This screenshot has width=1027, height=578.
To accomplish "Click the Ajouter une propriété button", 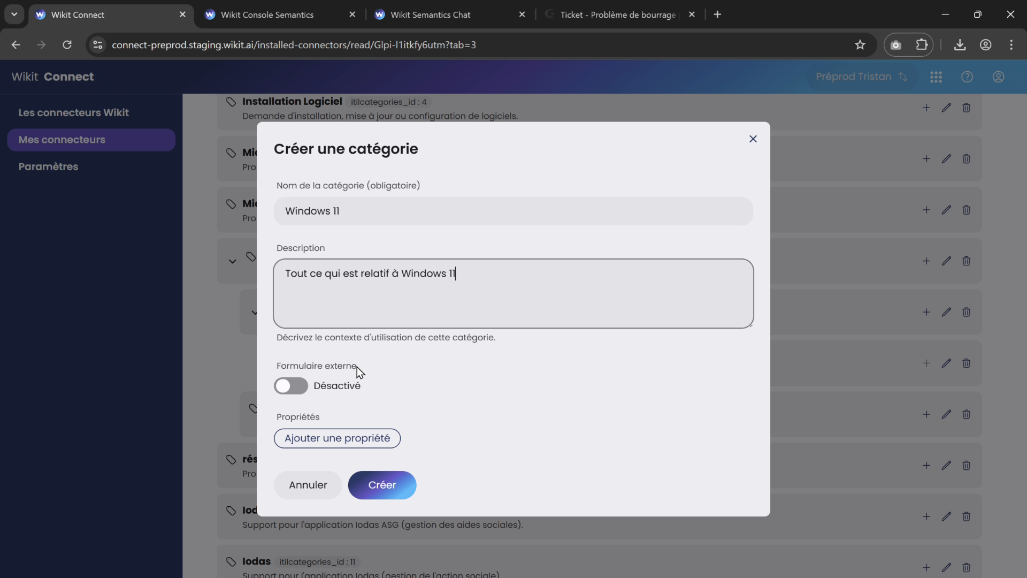I will (337, 438).
